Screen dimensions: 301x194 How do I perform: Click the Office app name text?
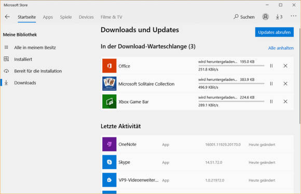[x=124, y=66]
